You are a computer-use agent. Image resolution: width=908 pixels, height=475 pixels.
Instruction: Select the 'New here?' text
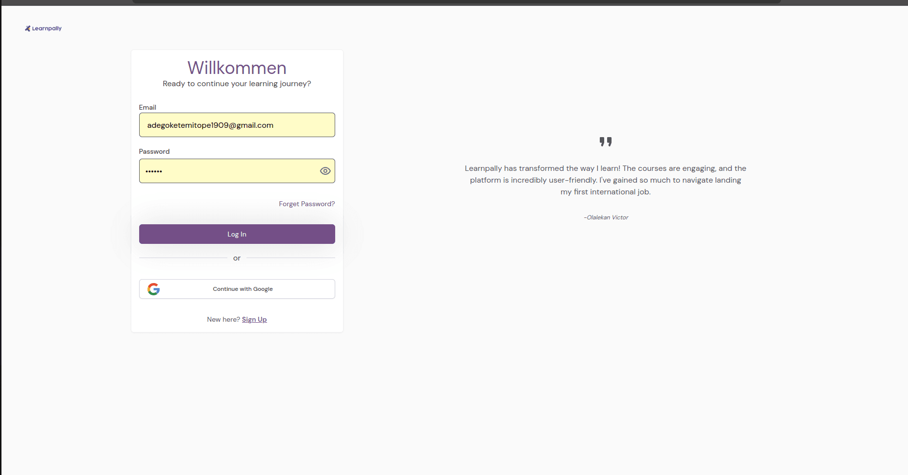tap(223, 319)
